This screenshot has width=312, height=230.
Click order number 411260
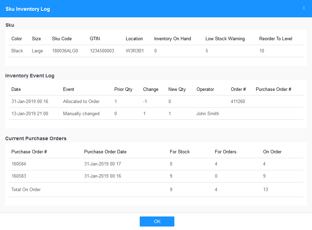(238, 102)
